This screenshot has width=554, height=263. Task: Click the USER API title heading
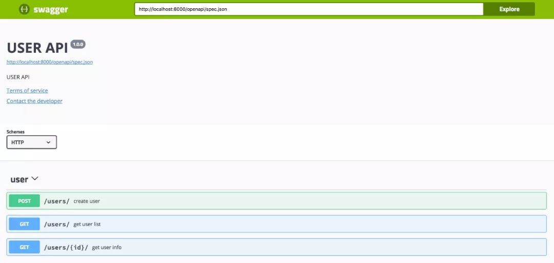pos(37,48)
